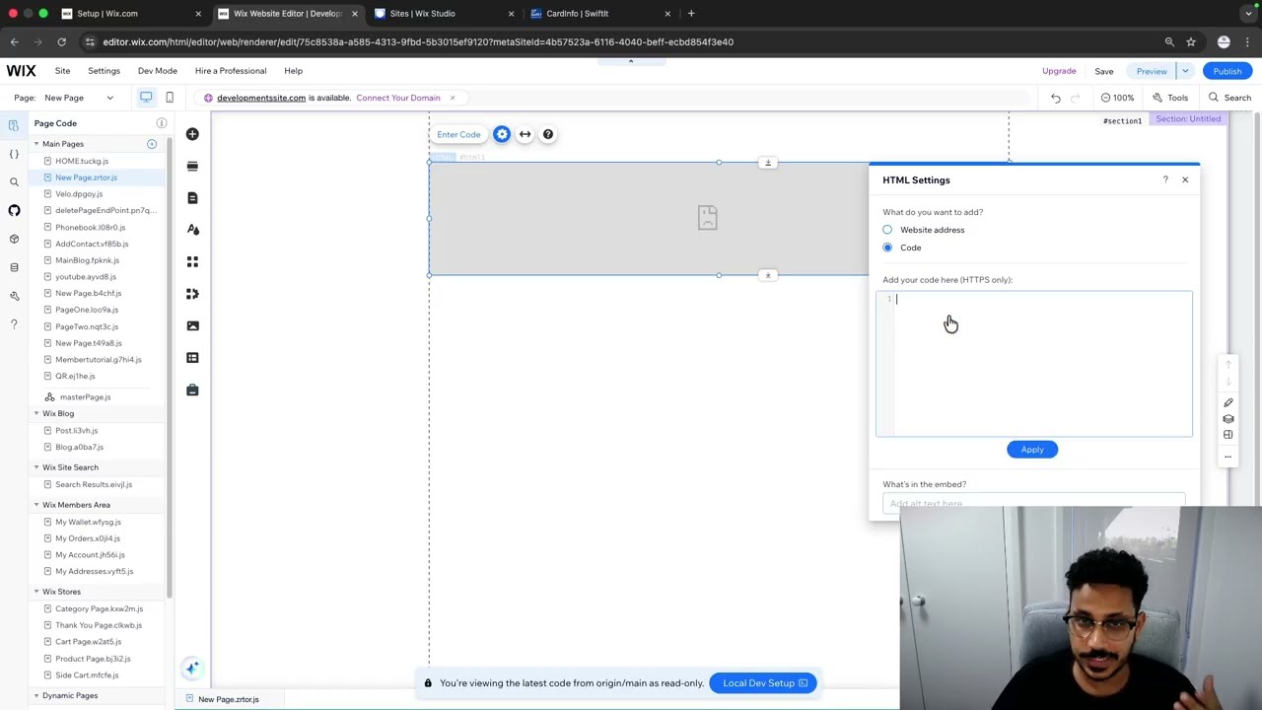The width and height of the screenshot is (1262, 710).
Task: Click the HTML Settings panel help question mark
Action: pyautogui.click(x=1165, y=179)
